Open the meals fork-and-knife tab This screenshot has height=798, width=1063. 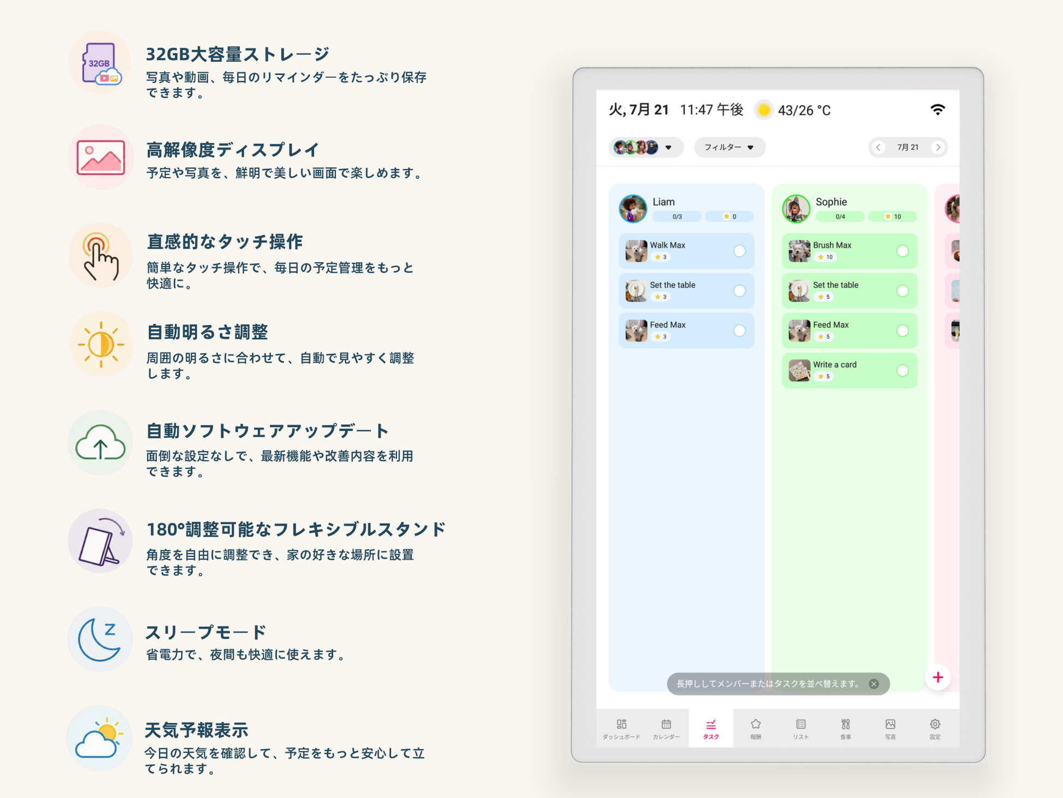pos(846,729)
